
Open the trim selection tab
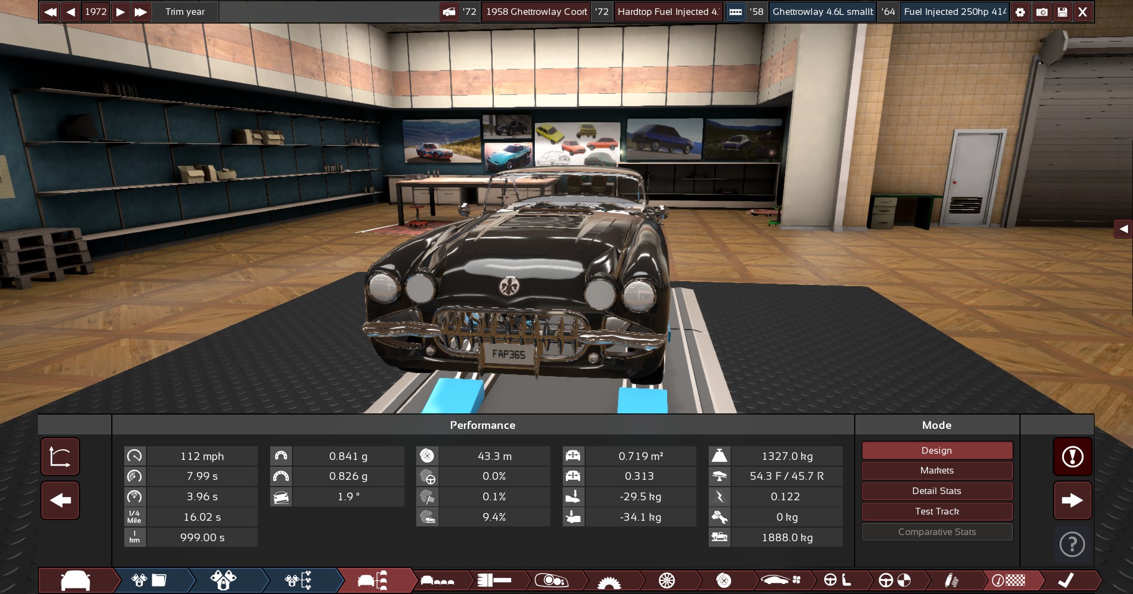(x=373, y=581)
